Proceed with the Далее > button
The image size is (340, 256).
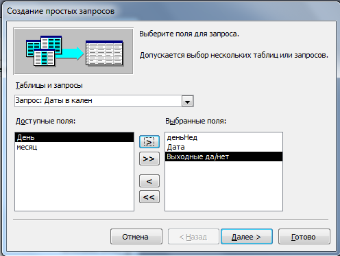tap(247, 237)
